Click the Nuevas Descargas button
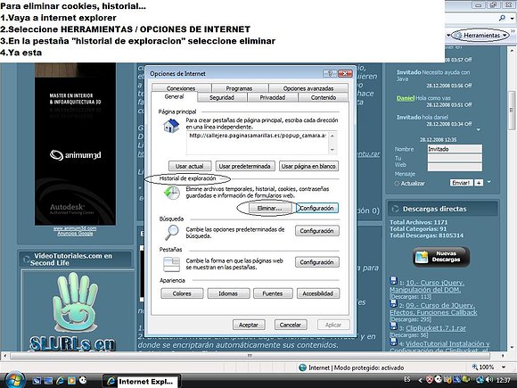Viewport: 517px width, 388px height. [x=441, y=257]
